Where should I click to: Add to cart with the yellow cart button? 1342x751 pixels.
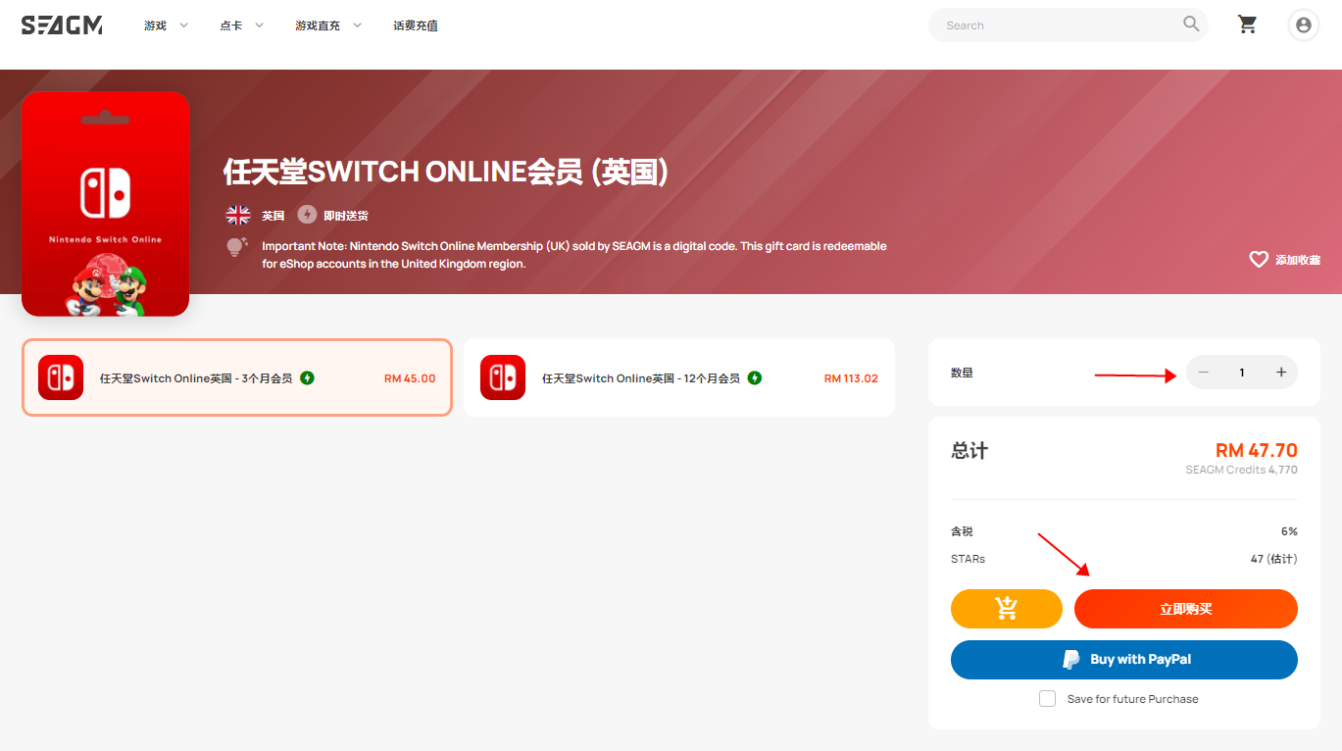tap(1007, 609)
